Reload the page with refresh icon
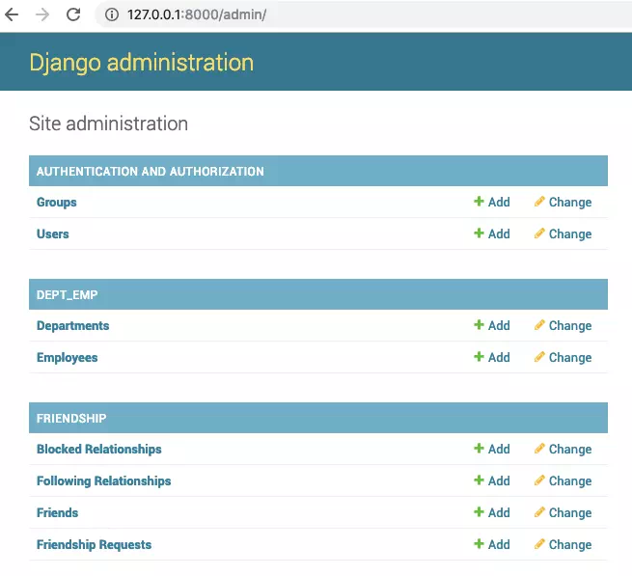Image resolution: width=632 pixels, height=576 pixels. click(73, 14)
